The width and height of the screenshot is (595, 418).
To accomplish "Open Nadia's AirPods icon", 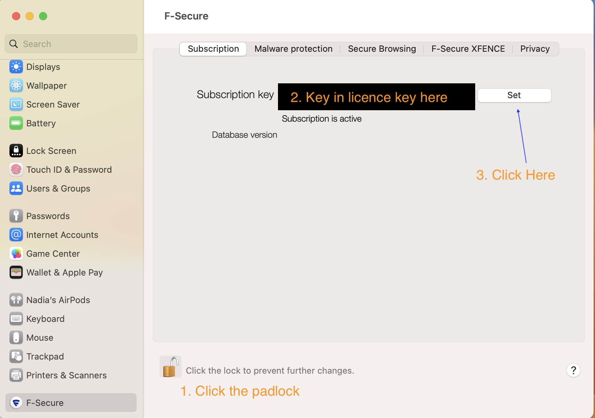I will click(16, 300).
